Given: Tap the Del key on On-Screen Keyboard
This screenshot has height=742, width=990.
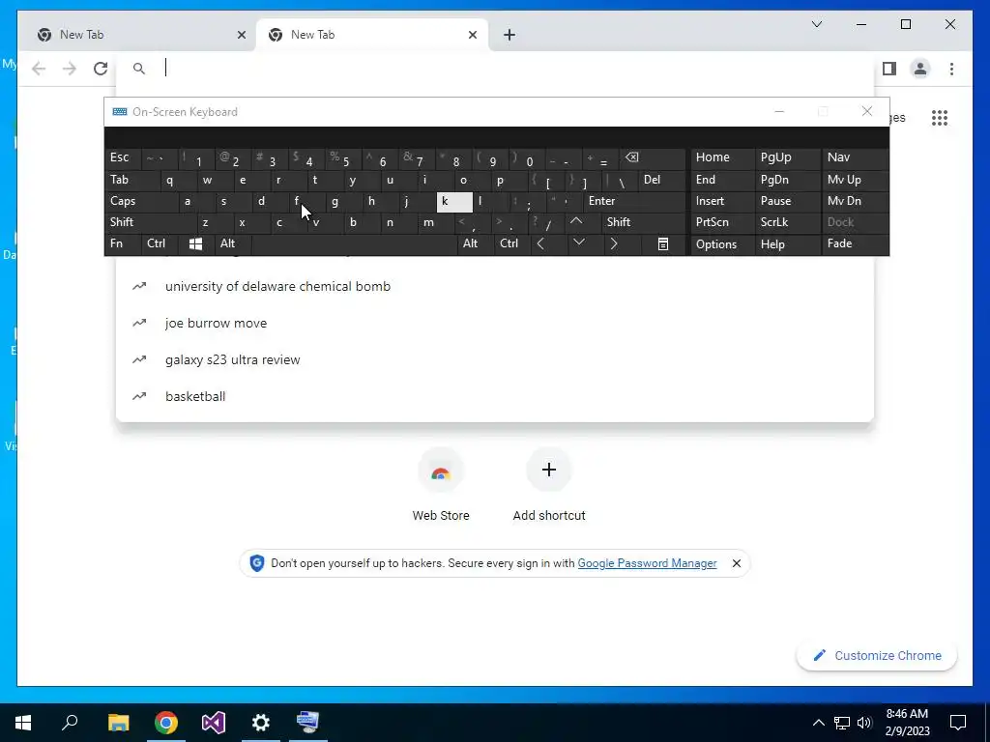Looking at the screenshot, I should pos(661,180).
